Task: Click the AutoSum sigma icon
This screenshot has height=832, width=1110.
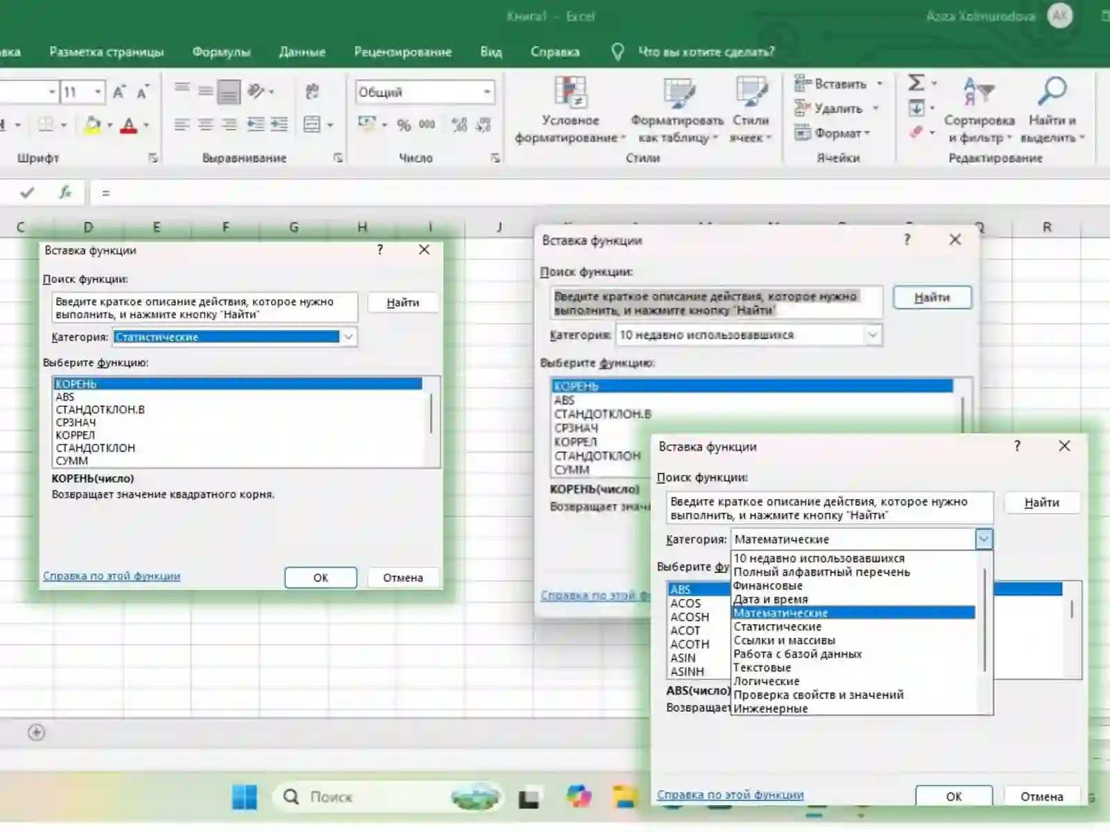Action: (x=916, y=83)
